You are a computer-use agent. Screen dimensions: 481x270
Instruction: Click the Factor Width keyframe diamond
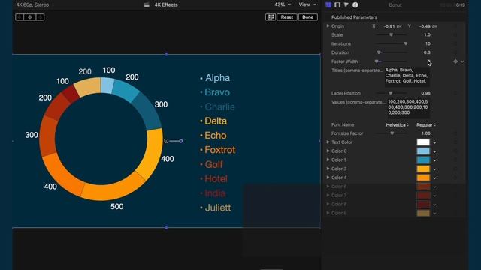(x=455, y=61)
